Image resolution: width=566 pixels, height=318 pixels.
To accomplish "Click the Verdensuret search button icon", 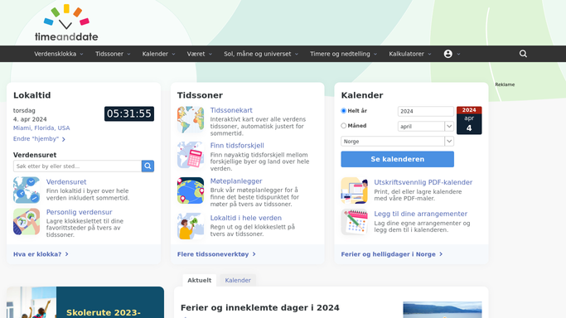I will (148, 166).
